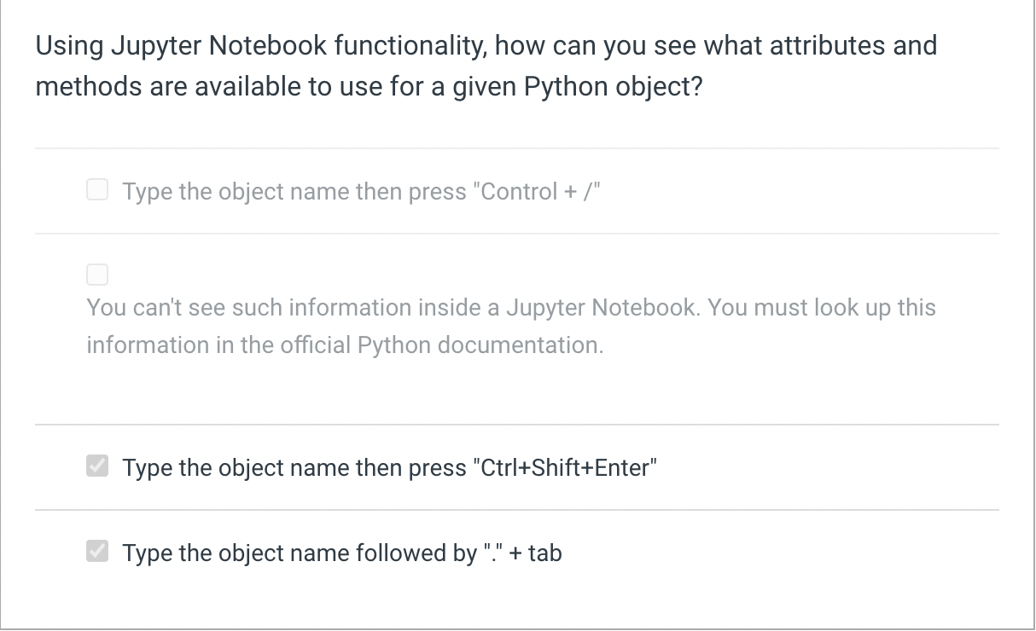Image resolution: width=1036 pixels, height=631 pixels.
Task: Click the "Ctrl+Shift+Enter" answer label
Action: tap(388, 467)
